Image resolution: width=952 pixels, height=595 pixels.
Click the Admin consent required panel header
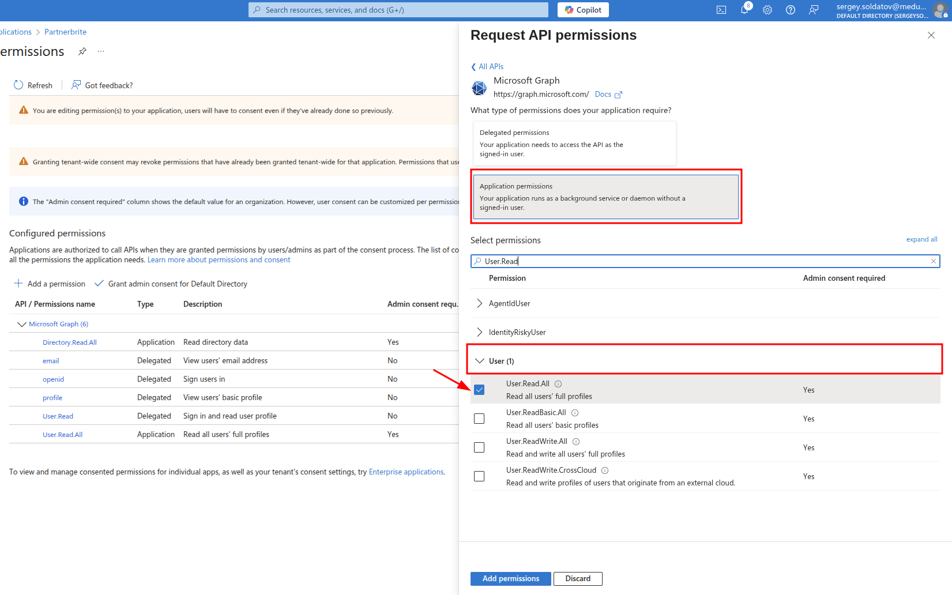844,278
